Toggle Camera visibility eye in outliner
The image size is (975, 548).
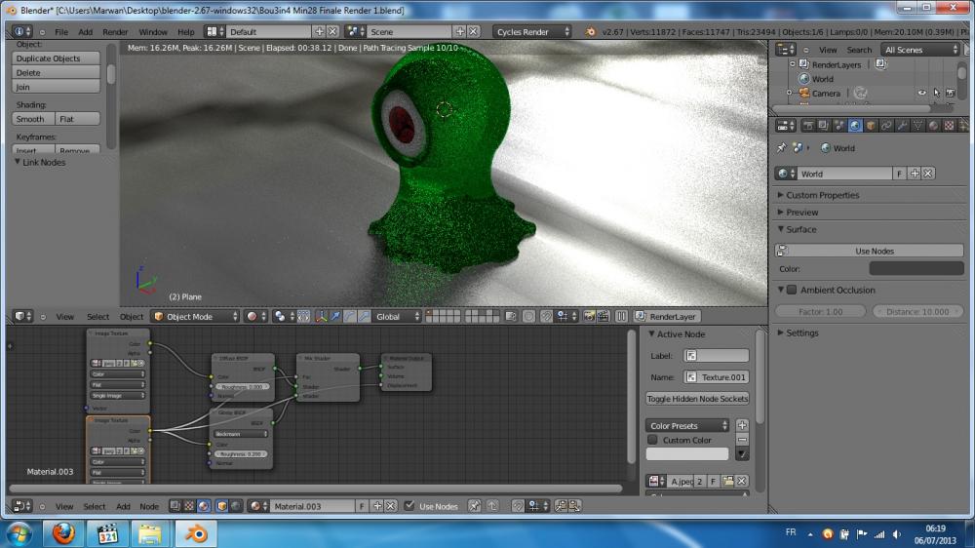(921, 94)
